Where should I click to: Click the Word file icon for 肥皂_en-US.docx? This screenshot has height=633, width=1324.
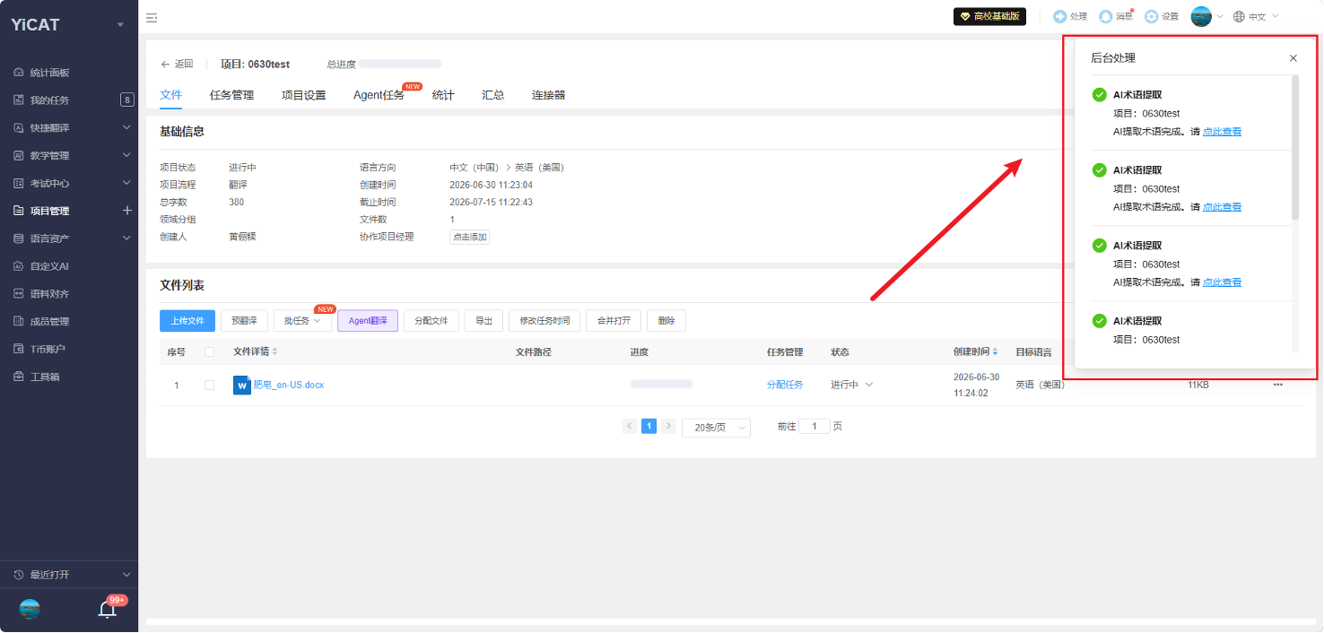pyautogui.click(x=241, y=385)
